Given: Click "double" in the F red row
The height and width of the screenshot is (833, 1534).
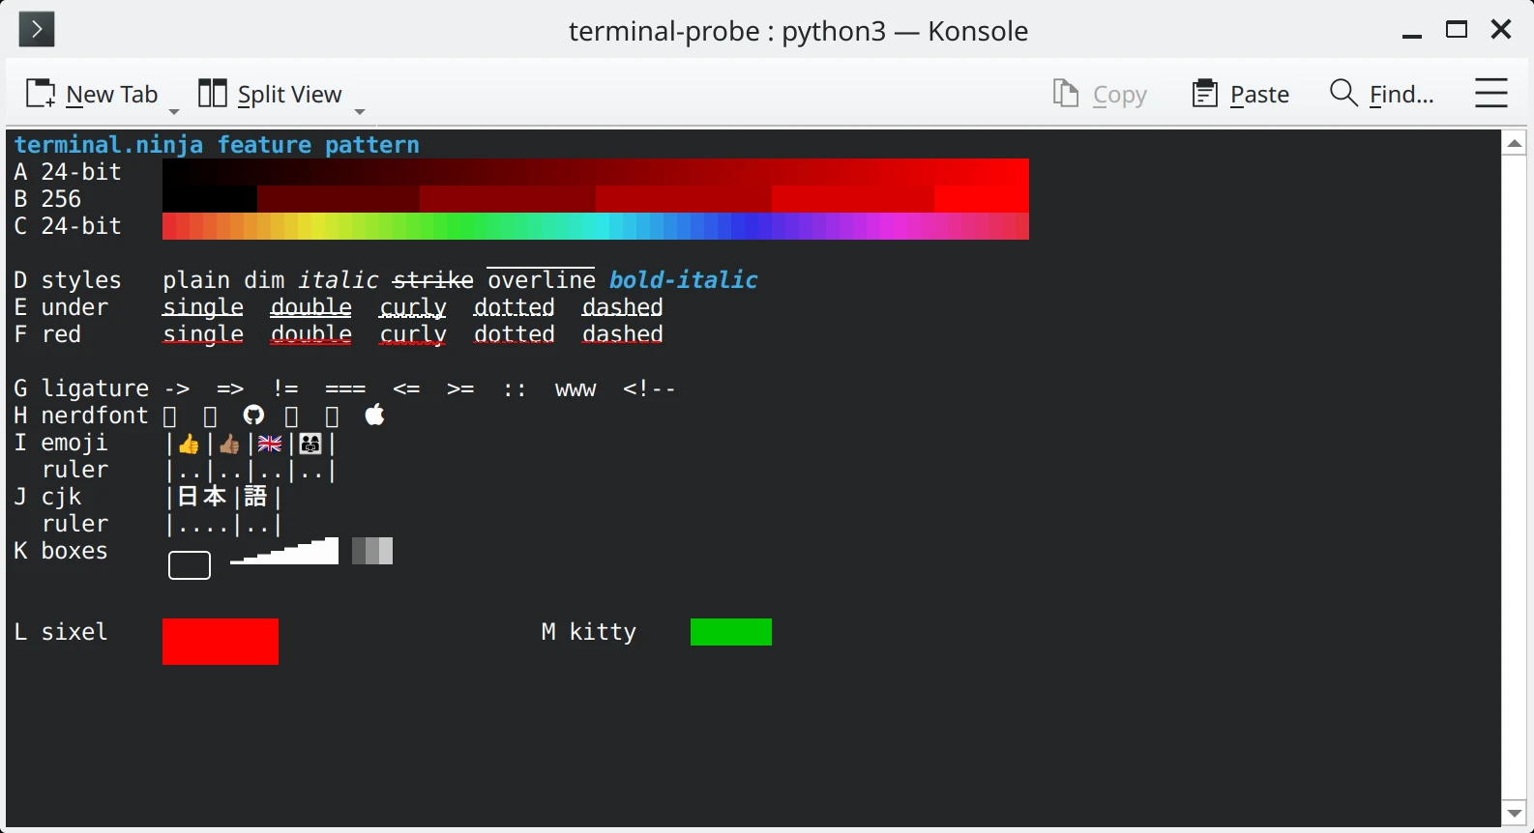Looking at the screenshot, I should tap(311, 334).
